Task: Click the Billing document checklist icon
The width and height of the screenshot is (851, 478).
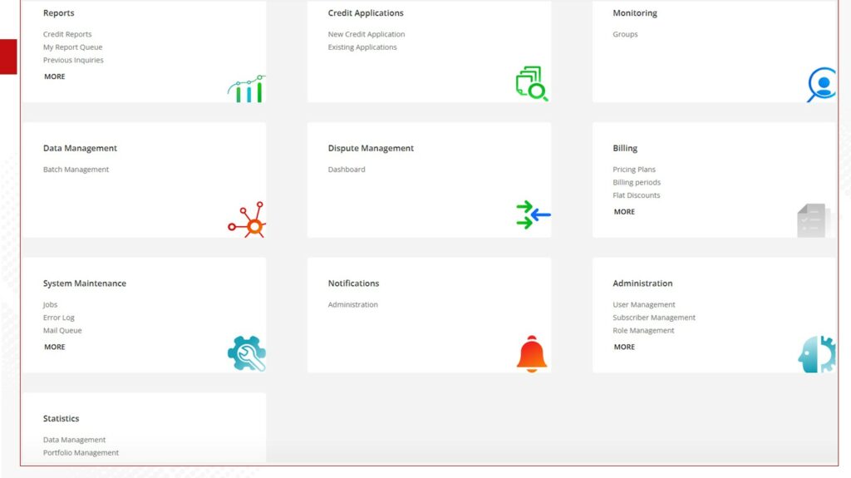Action: click(x=813, y=220)
